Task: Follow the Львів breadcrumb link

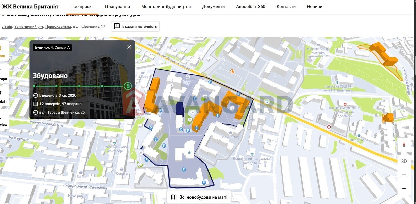Action: click(x=7, y=26)
